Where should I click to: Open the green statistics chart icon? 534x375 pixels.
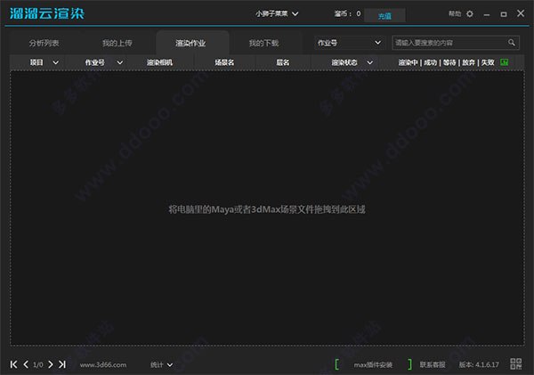pyautogui.click(x=504, y=62)
